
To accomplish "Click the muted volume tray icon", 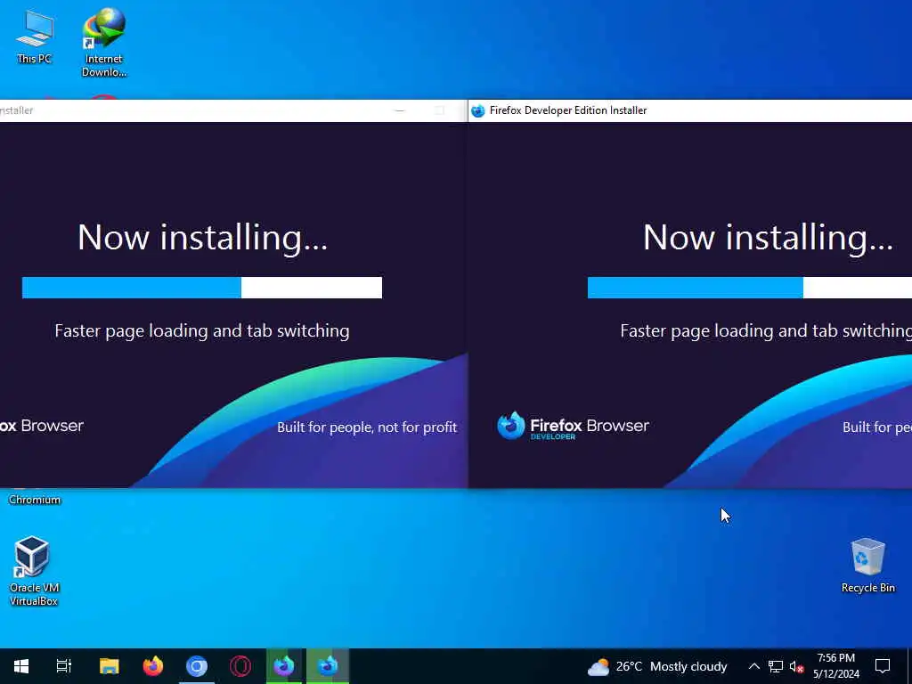I will [796, 666].
